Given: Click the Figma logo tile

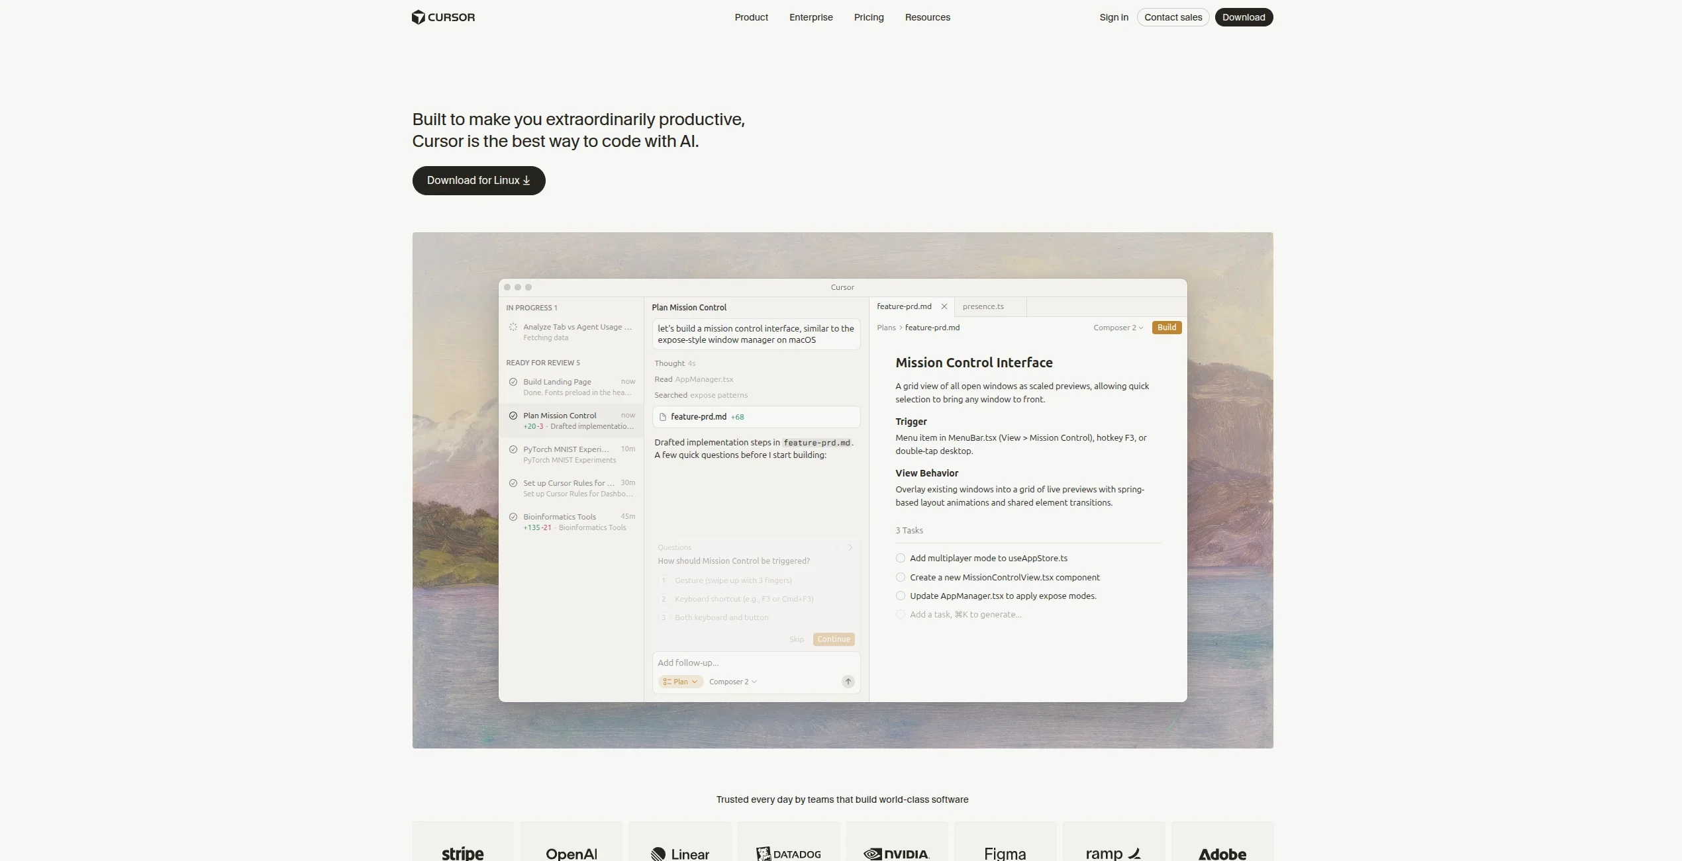Looking at the screenshot, I should [x=1005, y=853].
